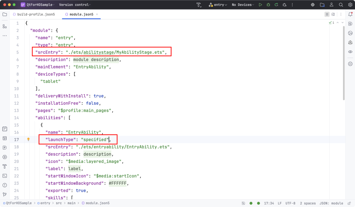Screen dimensions: 355x207
Task: Click the second green status dot
Action: [258, 203]
